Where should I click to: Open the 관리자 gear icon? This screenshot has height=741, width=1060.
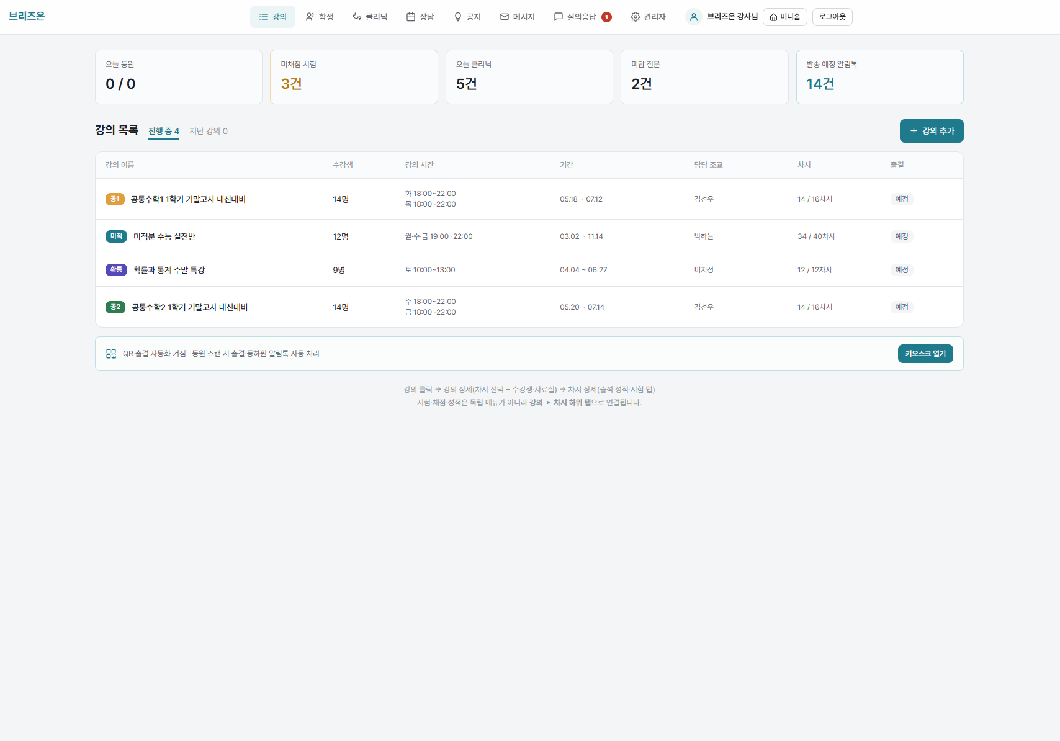[x=636, y=17]
